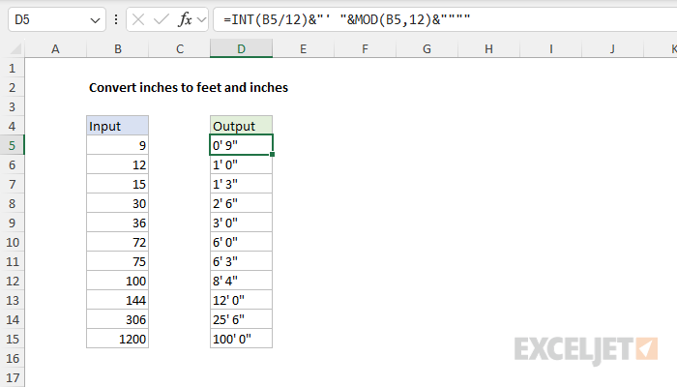
Task: Select output cell 25' 6"
Action: (241, 319)
